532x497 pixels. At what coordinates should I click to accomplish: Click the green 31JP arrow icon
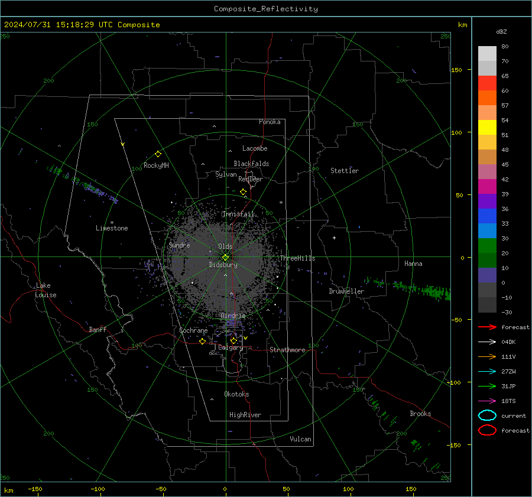(x=487, y=386)
